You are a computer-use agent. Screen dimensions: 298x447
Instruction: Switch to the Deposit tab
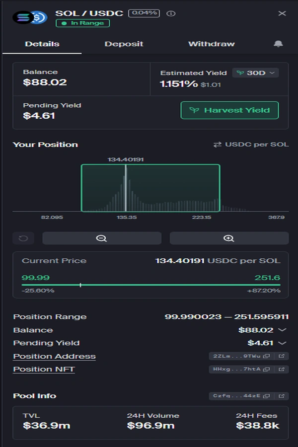(x=124, y=44)
